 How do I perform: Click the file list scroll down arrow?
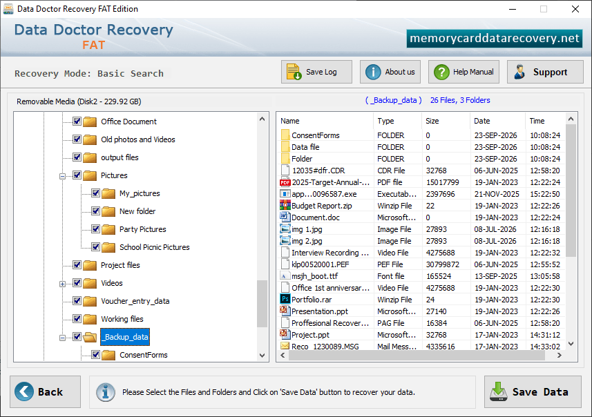click(x=571, y=343)
